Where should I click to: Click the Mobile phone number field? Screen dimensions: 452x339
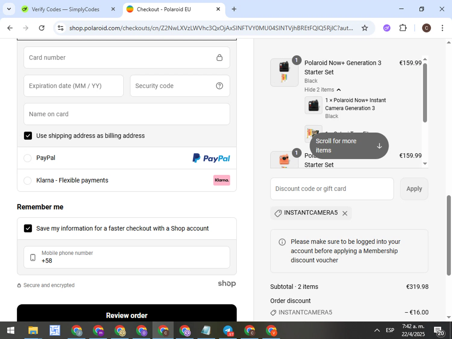click(x=127, y=257)
